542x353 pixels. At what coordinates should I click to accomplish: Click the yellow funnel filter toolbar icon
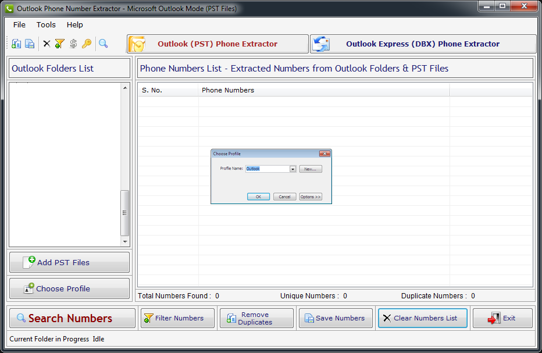(59, 44)
